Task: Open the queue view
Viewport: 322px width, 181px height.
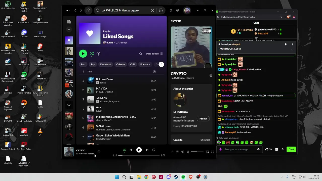Action: coord(177,152)
